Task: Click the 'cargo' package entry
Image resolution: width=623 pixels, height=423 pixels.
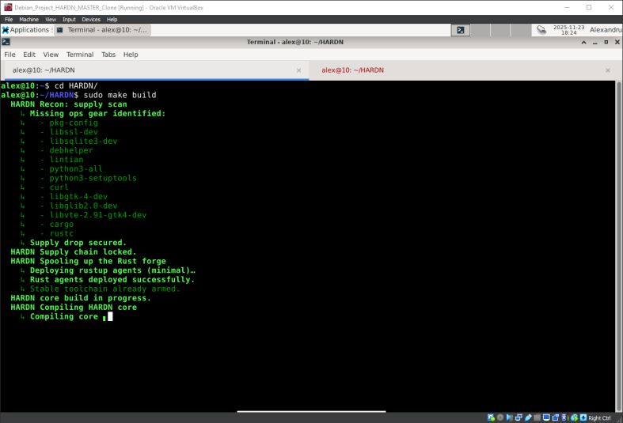Action: point(61,225)
